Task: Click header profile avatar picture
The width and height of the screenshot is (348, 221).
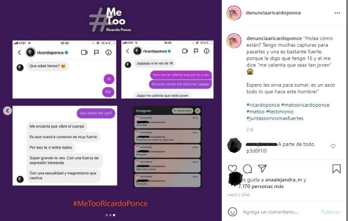Action: [234, 13]
